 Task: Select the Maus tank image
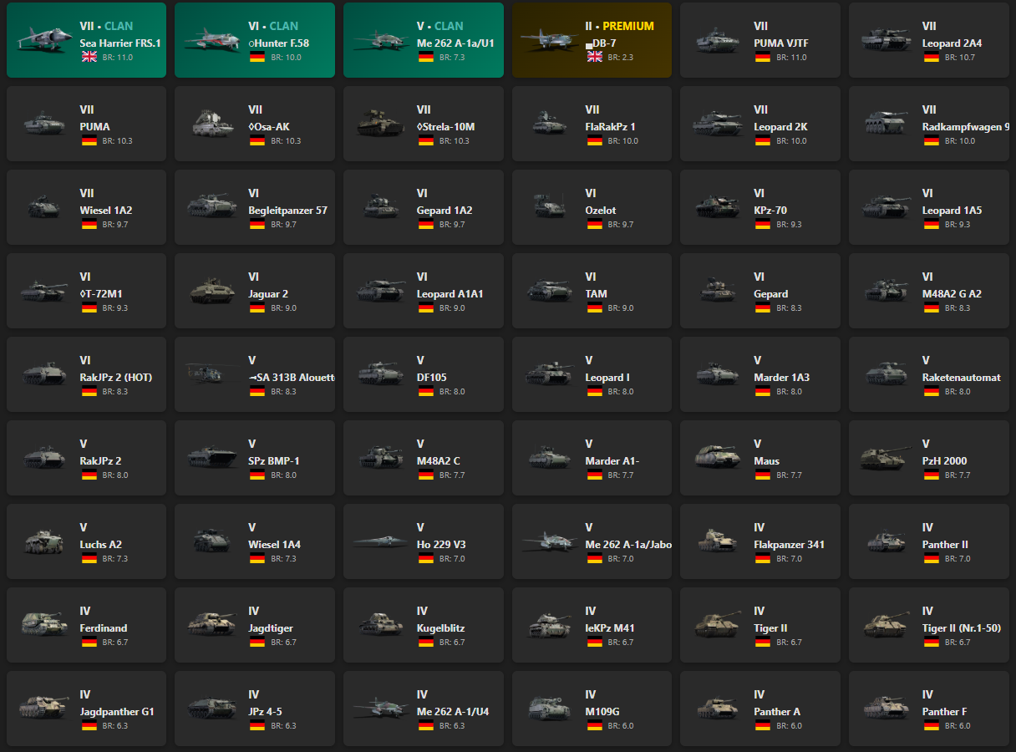718,457
